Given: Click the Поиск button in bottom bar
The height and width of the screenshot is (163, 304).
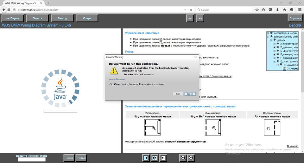Looking at the screenshot, I should pos(69,158).
